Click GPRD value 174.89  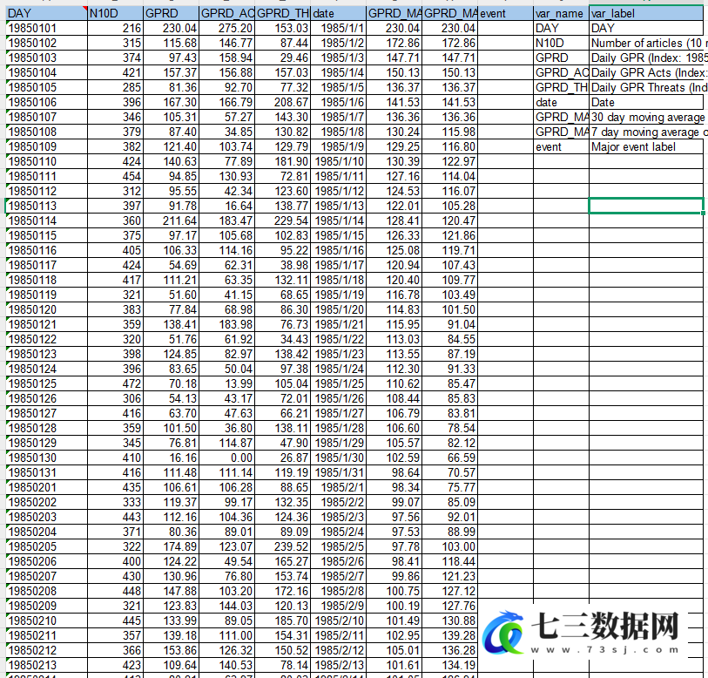click(x=172, y=546)
